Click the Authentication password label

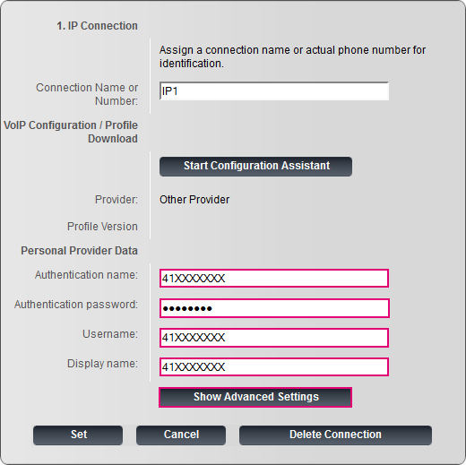76,305
